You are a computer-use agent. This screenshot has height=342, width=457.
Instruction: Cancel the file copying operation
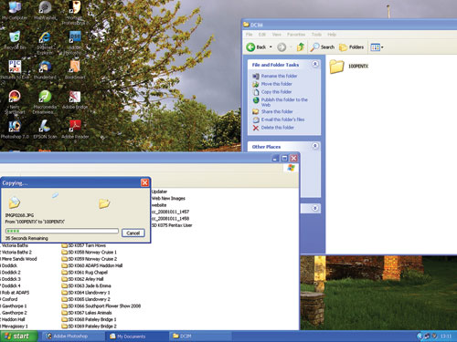pos(133,233)
